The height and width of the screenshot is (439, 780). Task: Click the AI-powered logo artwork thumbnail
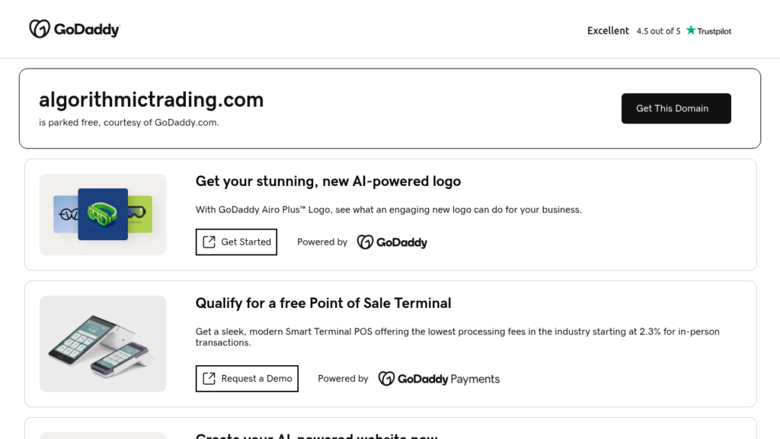coord(102,214)
